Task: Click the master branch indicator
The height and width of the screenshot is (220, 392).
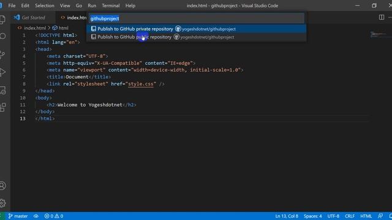Action: click(18, 216)
